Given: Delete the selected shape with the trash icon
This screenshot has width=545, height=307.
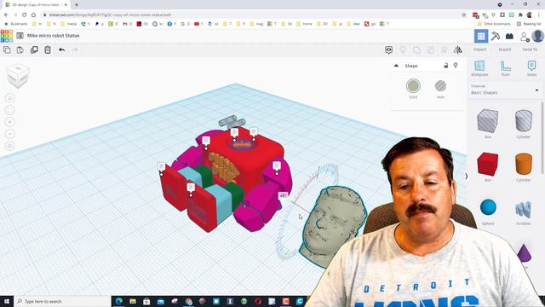Looking at the screenshot, I should coord(48,49).
